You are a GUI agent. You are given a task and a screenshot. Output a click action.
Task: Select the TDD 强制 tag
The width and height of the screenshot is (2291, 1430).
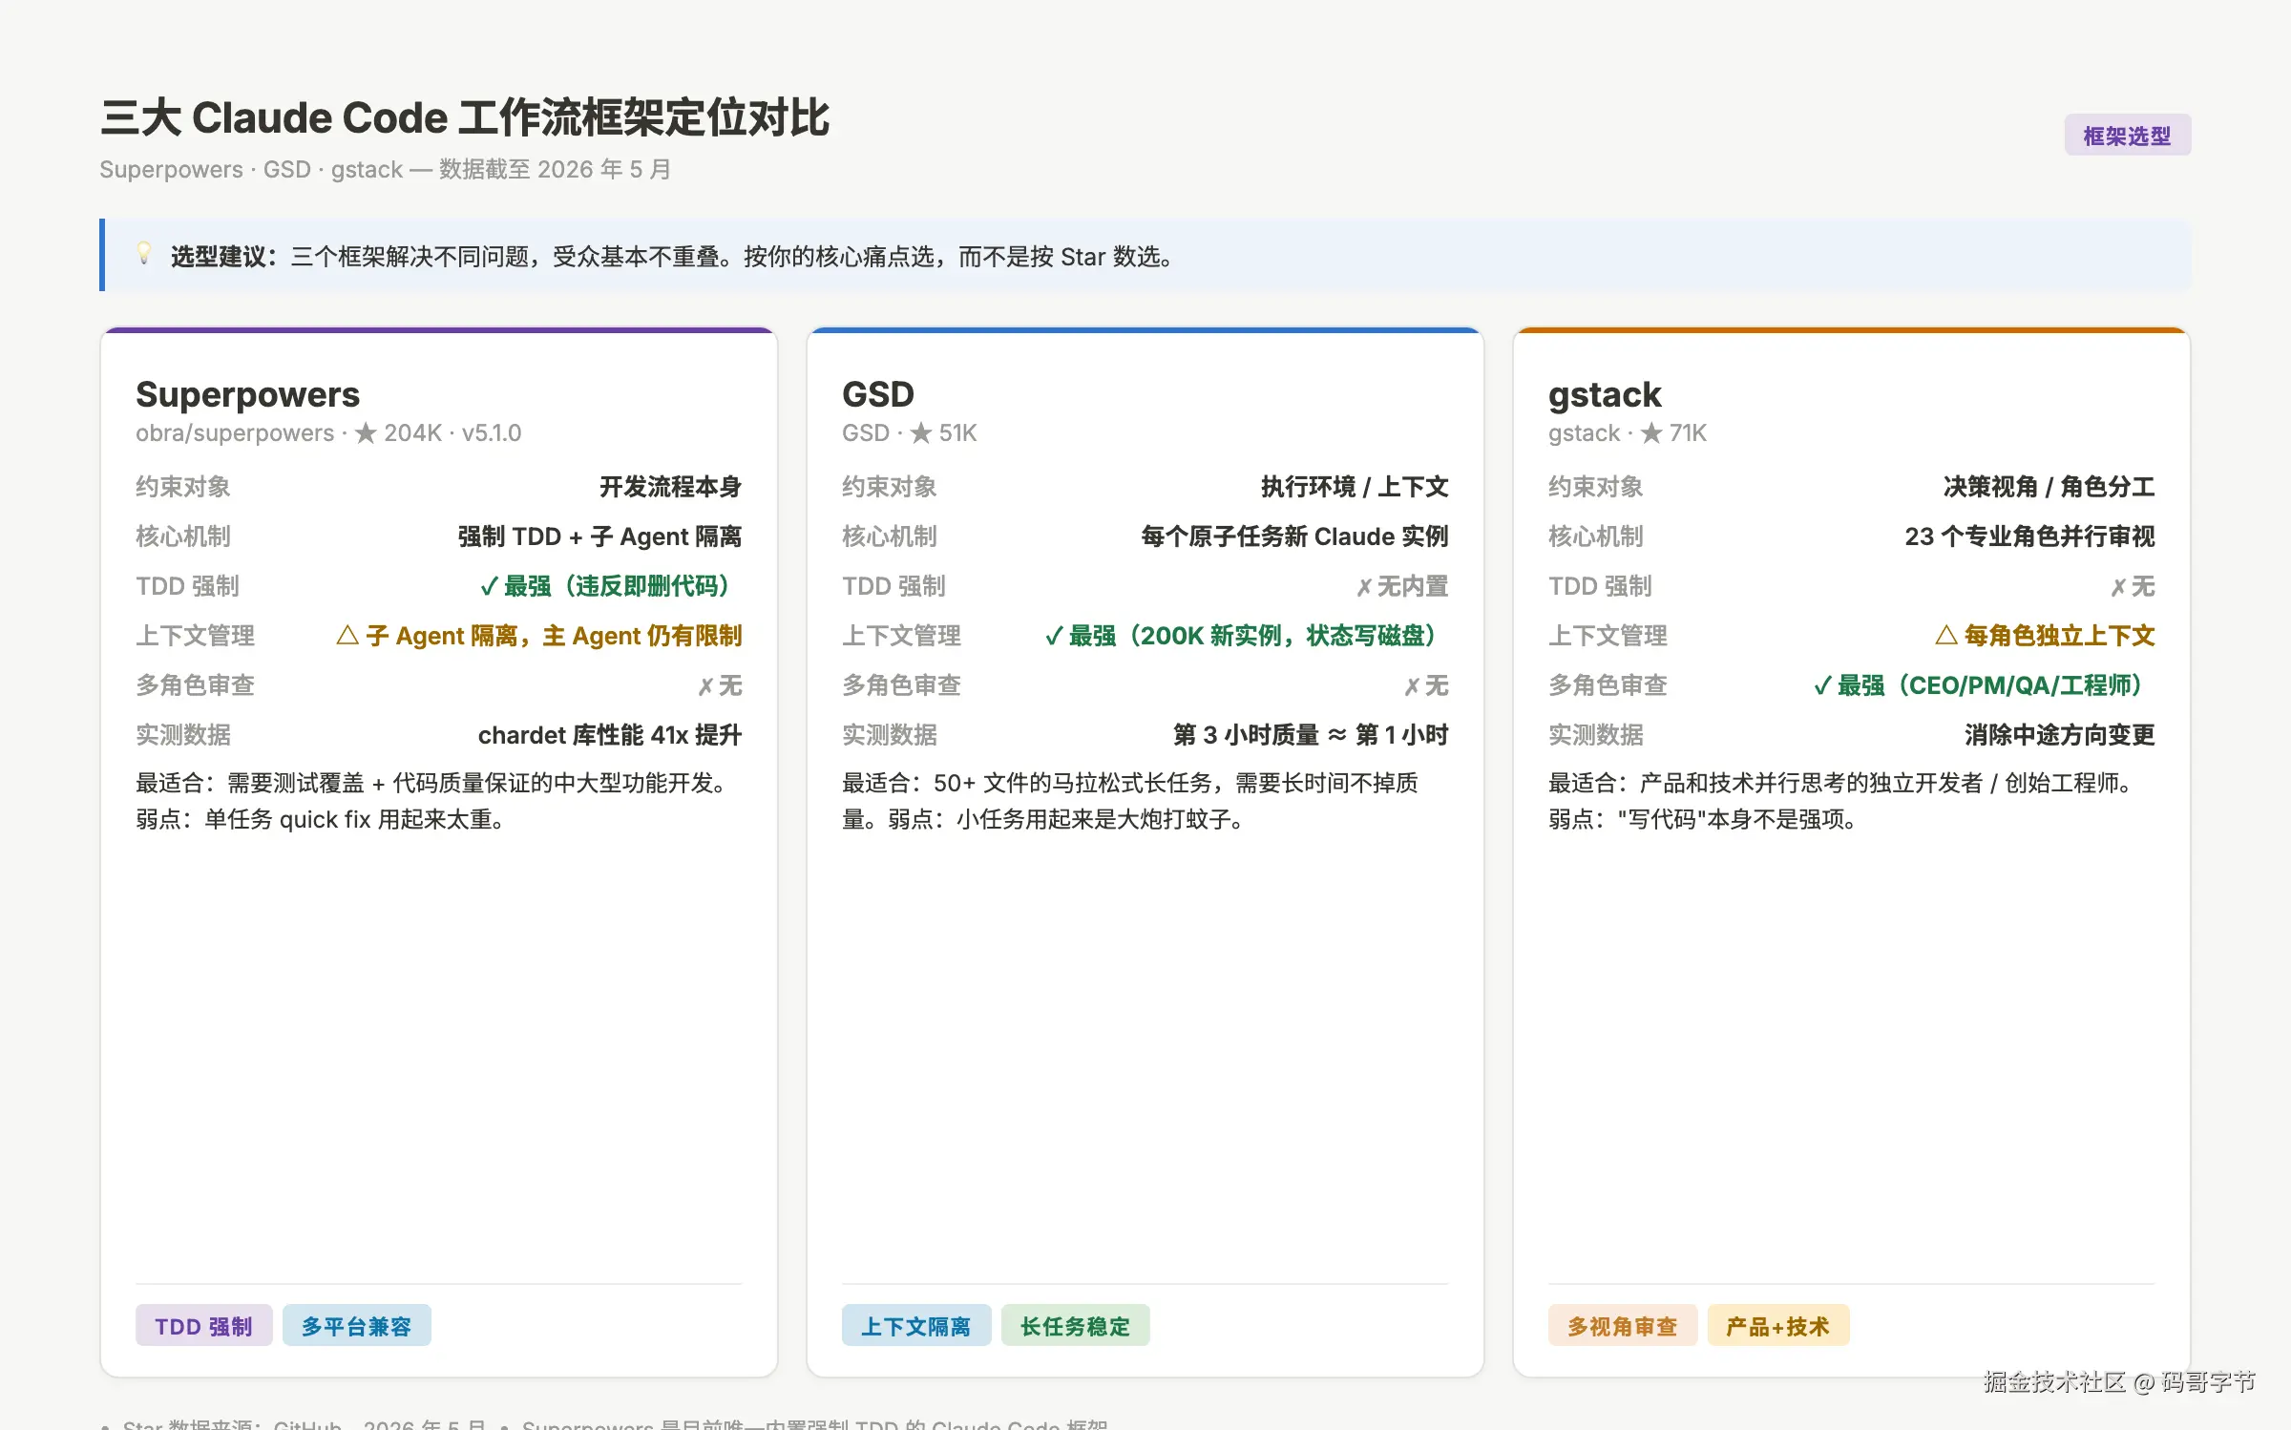(x=203, y=1326)
